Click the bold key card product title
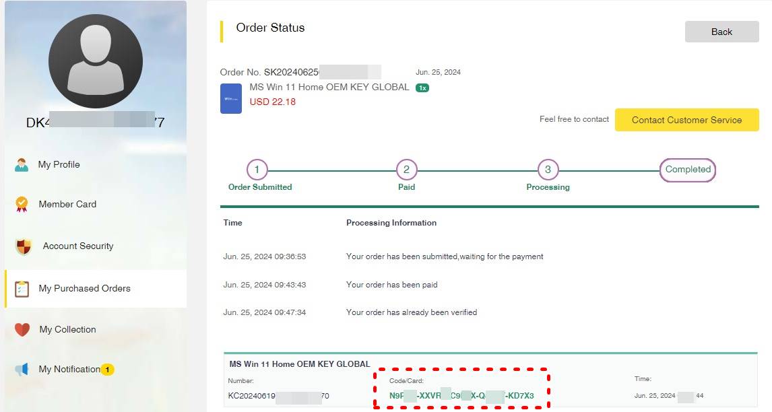 coord(299,364)
